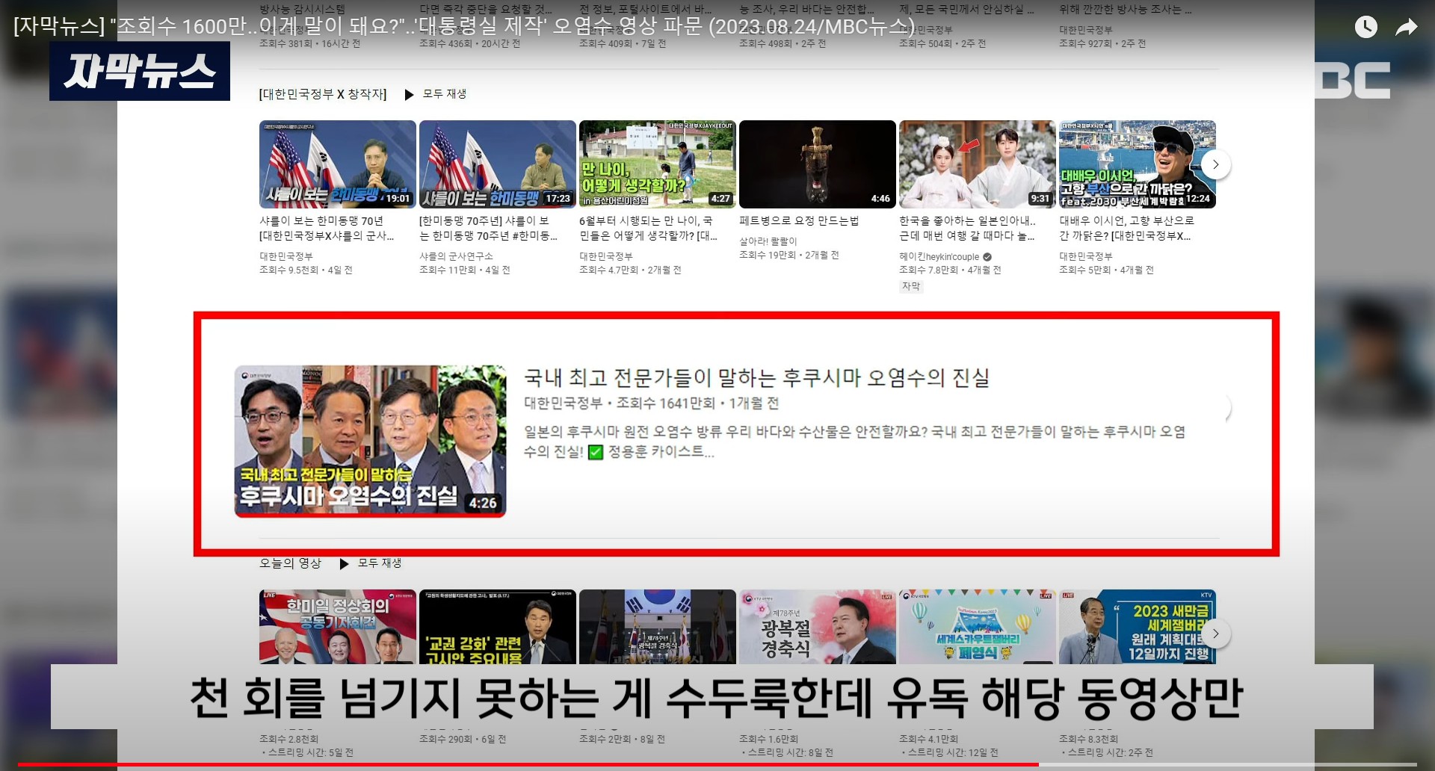Click title 대배우 이시언, 고향 부산으로
This screenshot has height=771, width=1435.
click(1126, 229)
